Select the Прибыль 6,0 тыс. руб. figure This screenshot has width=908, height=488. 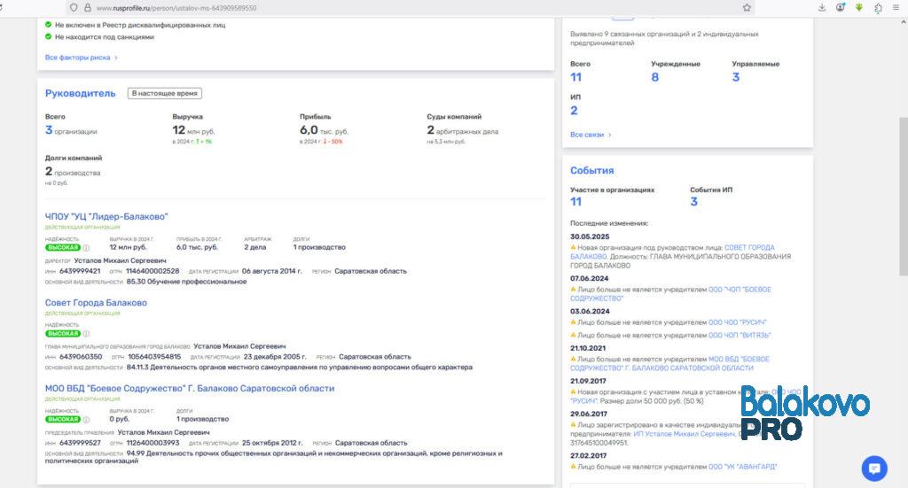pos(324,130)
